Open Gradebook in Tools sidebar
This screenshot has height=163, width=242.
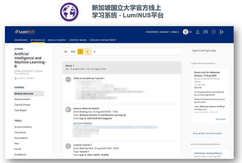(x=20, y=155)
